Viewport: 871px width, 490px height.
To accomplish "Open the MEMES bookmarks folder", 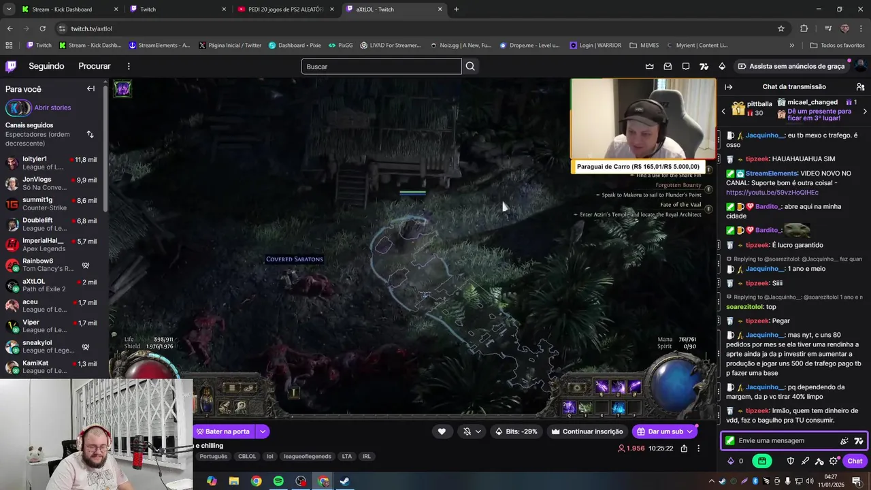I will pos(644,46).
